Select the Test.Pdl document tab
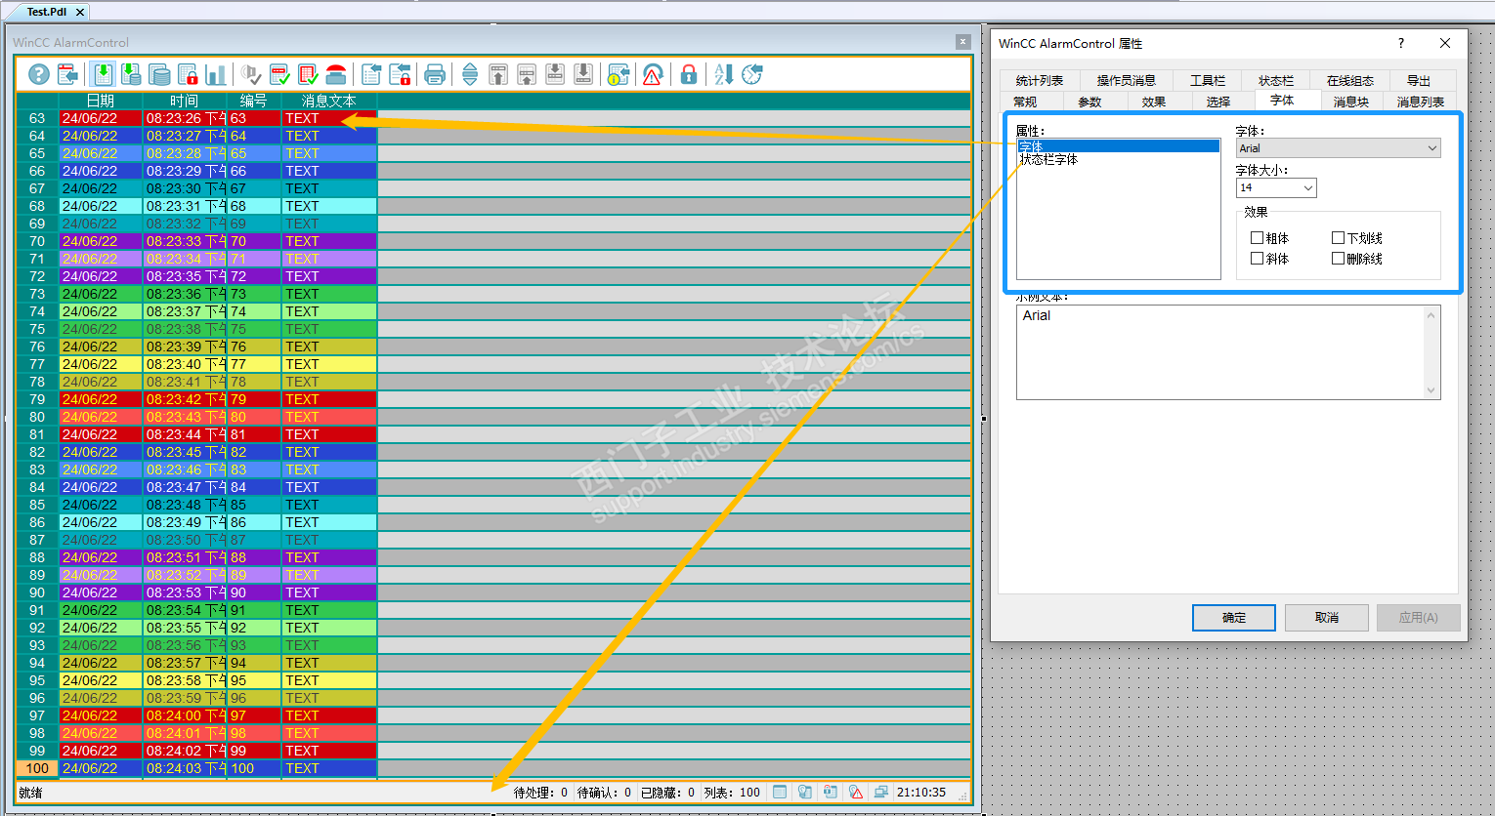This screenshot has width=1495, height=816. click(47, 12)
